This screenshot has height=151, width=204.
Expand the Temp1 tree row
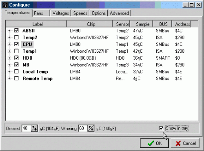point(9,51)
